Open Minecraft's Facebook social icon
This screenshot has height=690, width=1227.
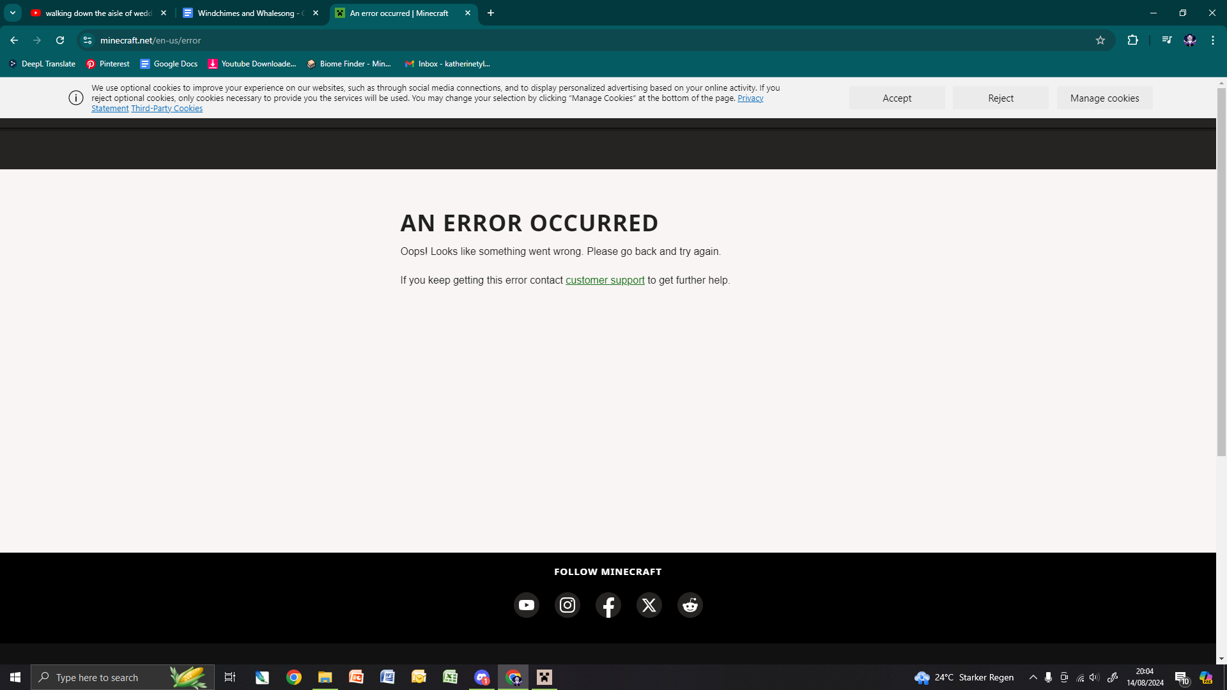coord(608,605)
